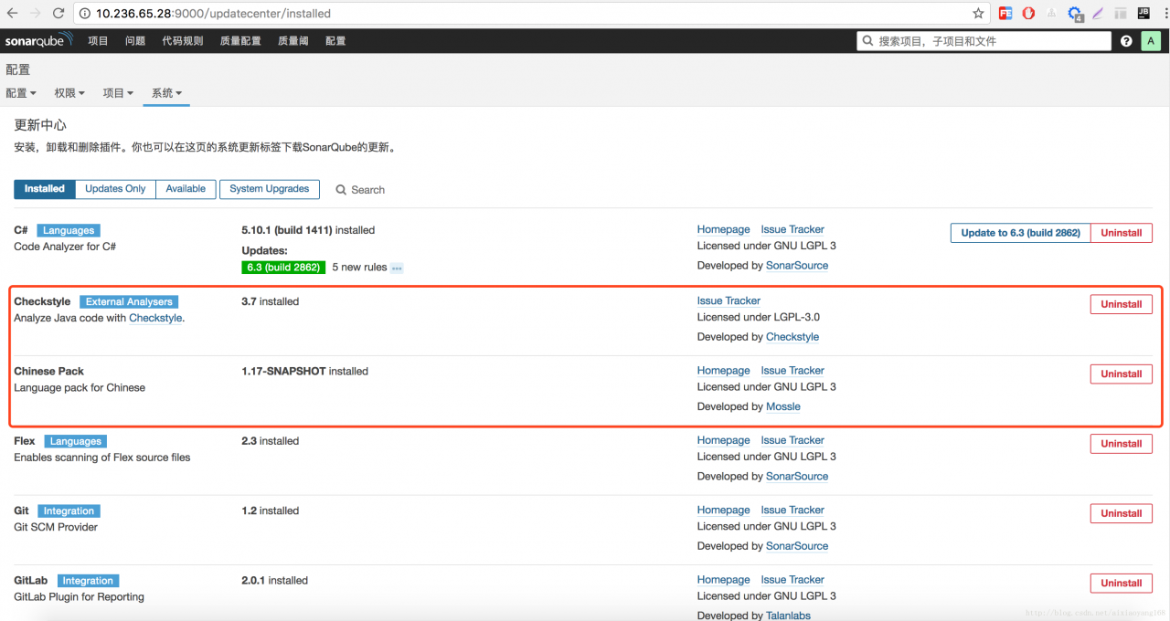
Task: Expand the 系统 dropdown menu
Action: (x=166, y=93)
